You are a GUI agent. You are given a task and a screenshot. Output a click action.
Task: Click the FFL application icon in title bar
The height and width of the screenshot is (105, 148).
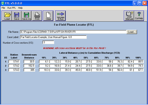(3, 3)
